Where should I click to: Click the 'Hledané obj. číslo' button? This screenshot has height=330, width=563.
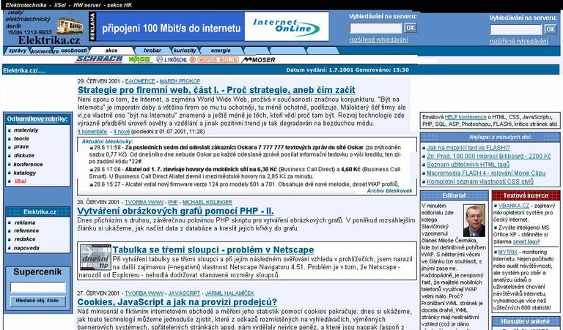[36, 301]
